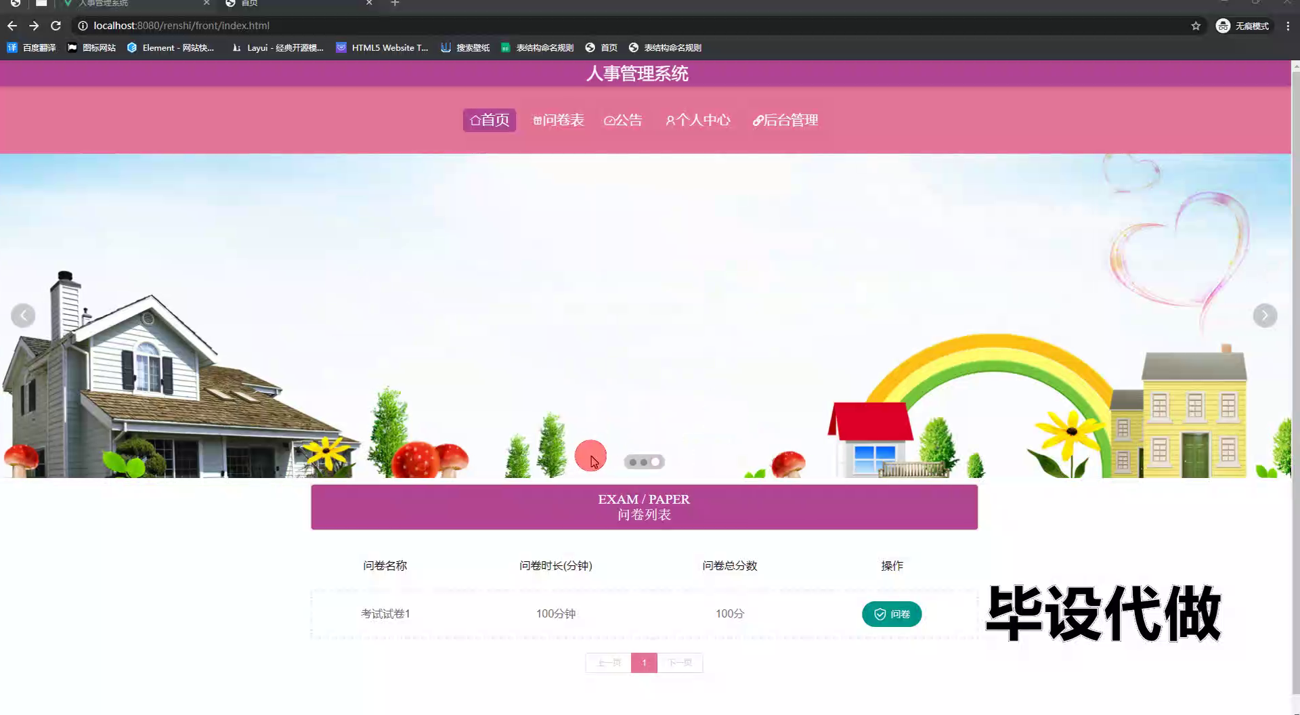This screenshot has width=1300, height=715.
Task: Click the address bar URL field
Action: point(636,26)
